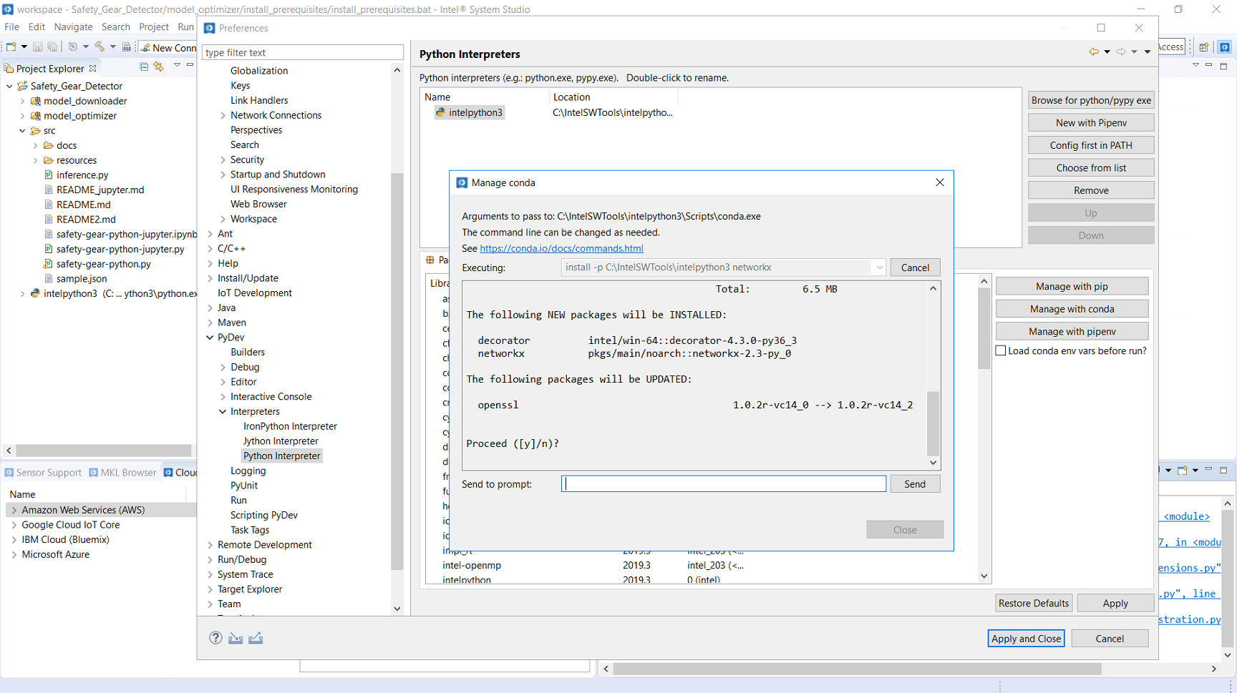
Task: Expand the resources folder
Action: [35, 160]
